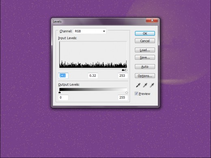Click the output black level field 0

coord(63,97)
